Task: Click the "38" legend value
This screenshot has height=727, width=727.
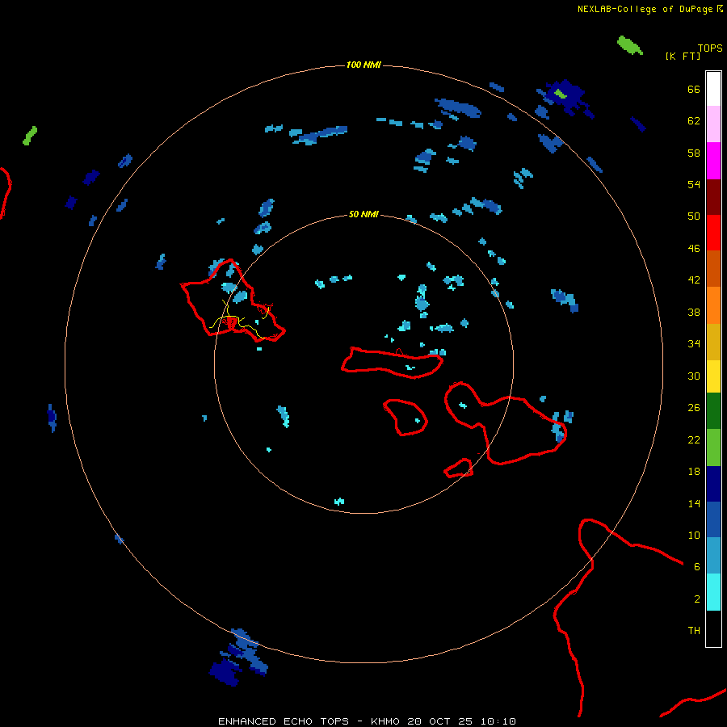Action: point(694,313)
